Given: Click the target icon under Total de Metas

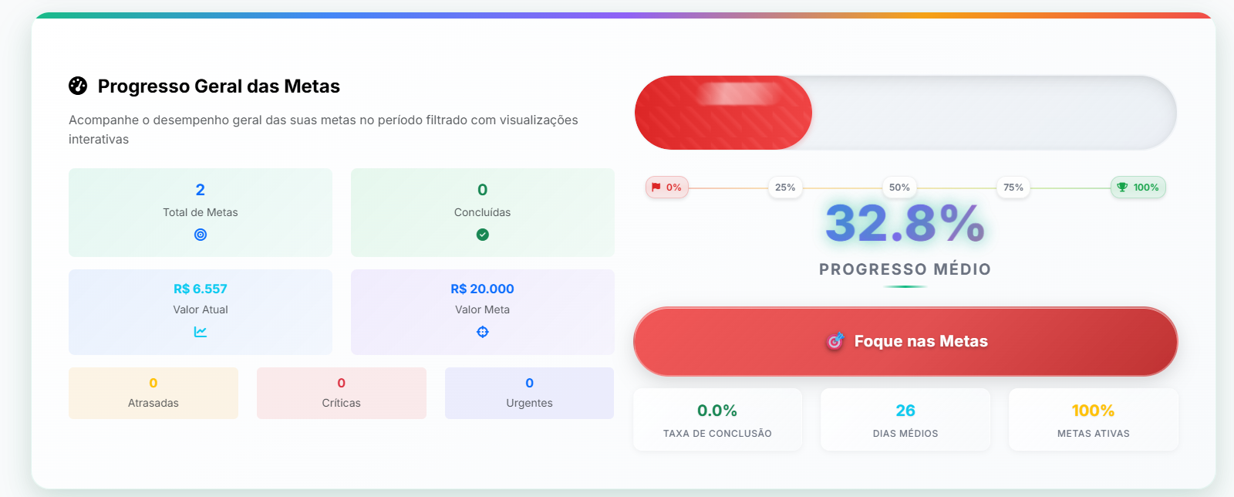Looking at the screenshot, I should (x=201, y=235).
